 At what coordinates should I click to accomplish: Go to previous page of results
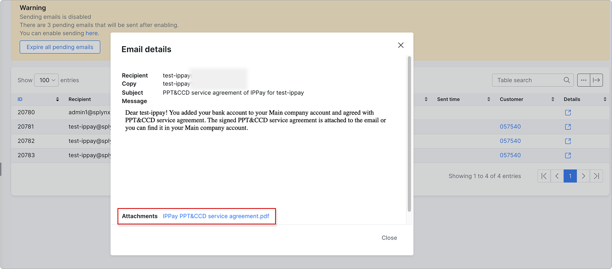[557, 176]
